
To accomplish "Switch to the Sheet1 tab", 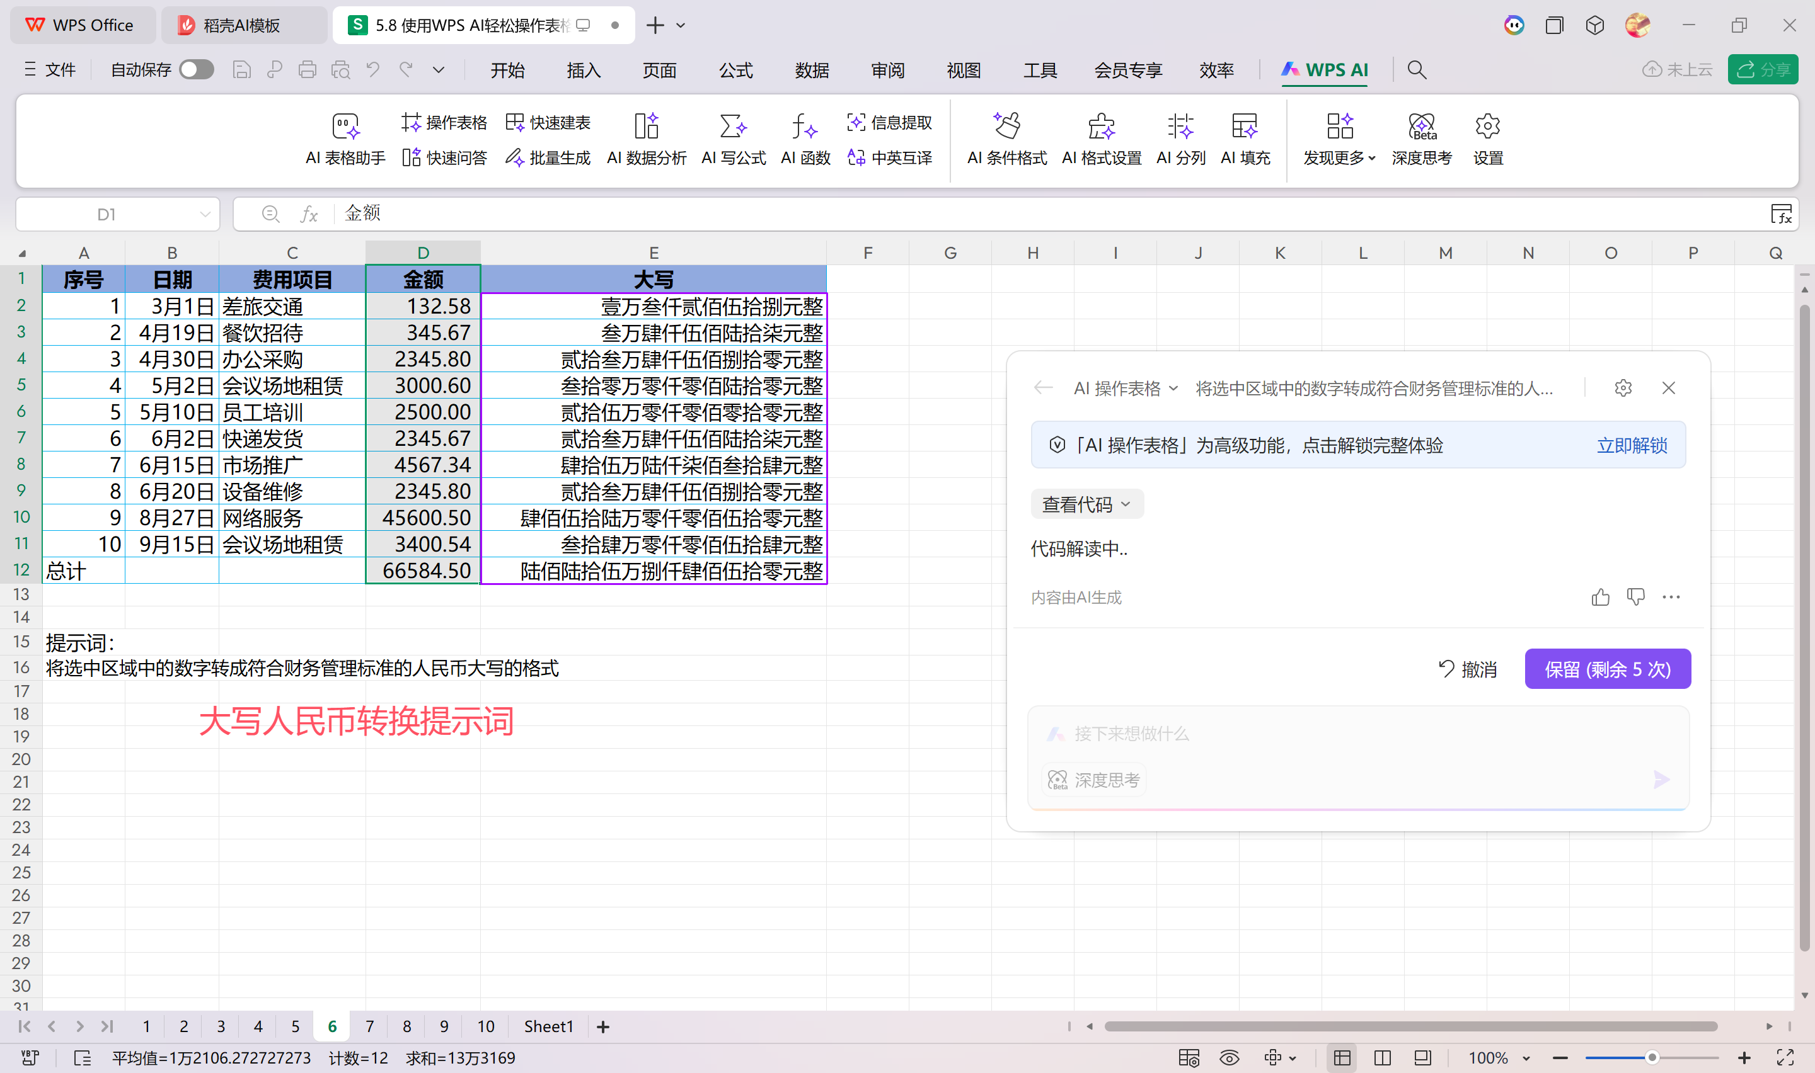I will pos(548,1026).
